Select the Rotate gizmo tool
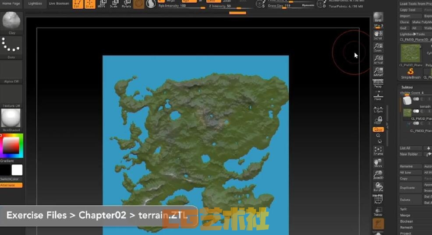Image resolution: width=432 pixels, height=235 pixels. tap(126, 4)
